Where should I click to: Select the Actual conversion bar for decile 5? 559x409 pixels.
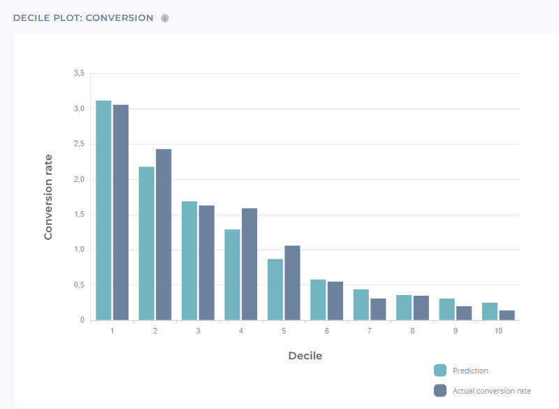click(292, 282)
